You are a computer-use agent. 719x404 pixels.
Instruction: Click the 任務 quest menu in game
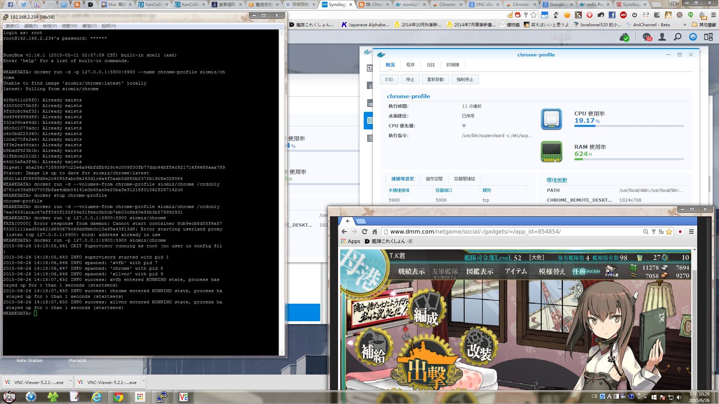coord(586,271)
